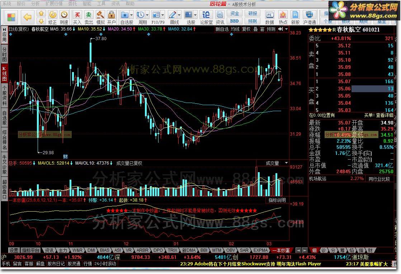Click the 周期 period clock icon
The width and height of the screenshot is (401, 274).
(140, 15)
